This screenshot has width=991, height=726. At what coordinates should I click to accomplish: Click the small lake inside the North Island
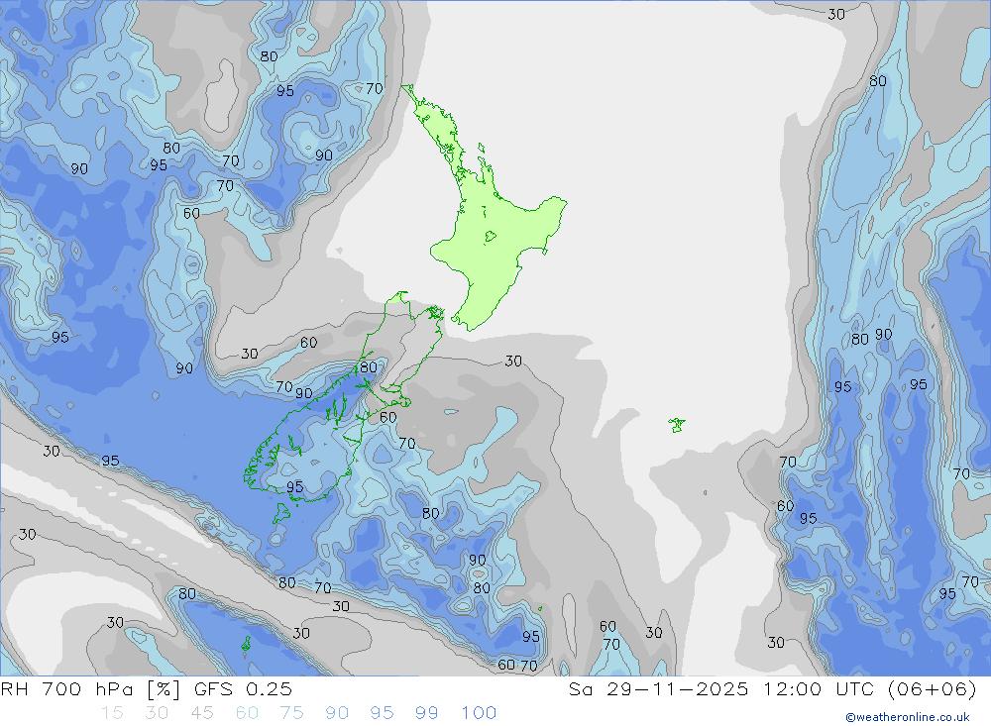(490, 238)
